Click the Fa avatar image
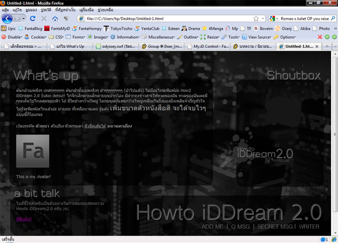Image resolution: width=338 pixels, height=243 pixels. [33, 151]
